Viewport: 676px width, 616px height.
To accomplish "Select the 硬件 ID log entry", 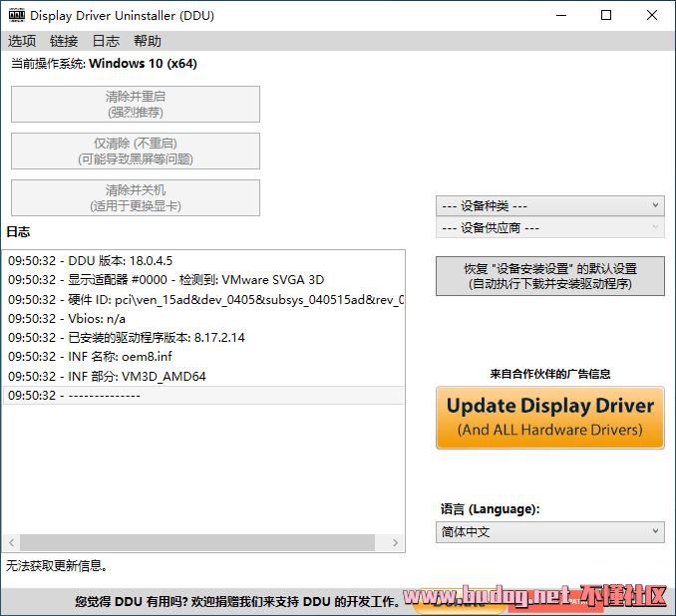I will 203,300.
